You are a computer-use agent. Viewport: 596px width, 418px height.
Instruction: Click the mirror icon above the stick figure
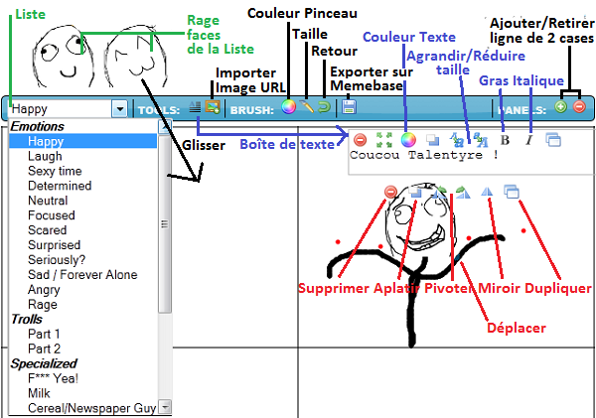[487, 191]
